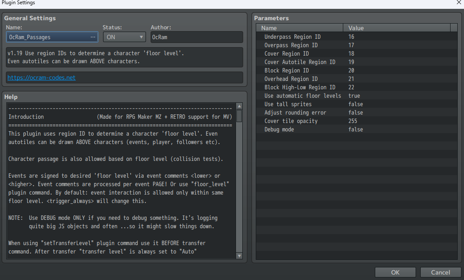Click the Introduction heading in the Help text
464x280 pixels.
26,117
